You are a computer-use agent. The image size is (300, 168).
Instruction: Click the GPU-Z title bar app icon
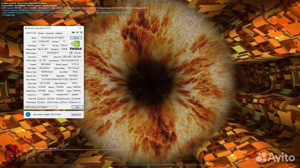(x=26, y=28)
